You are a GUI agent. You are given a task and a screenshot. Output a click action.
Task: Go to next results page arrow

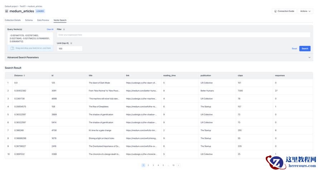click(x=178, y=165)
